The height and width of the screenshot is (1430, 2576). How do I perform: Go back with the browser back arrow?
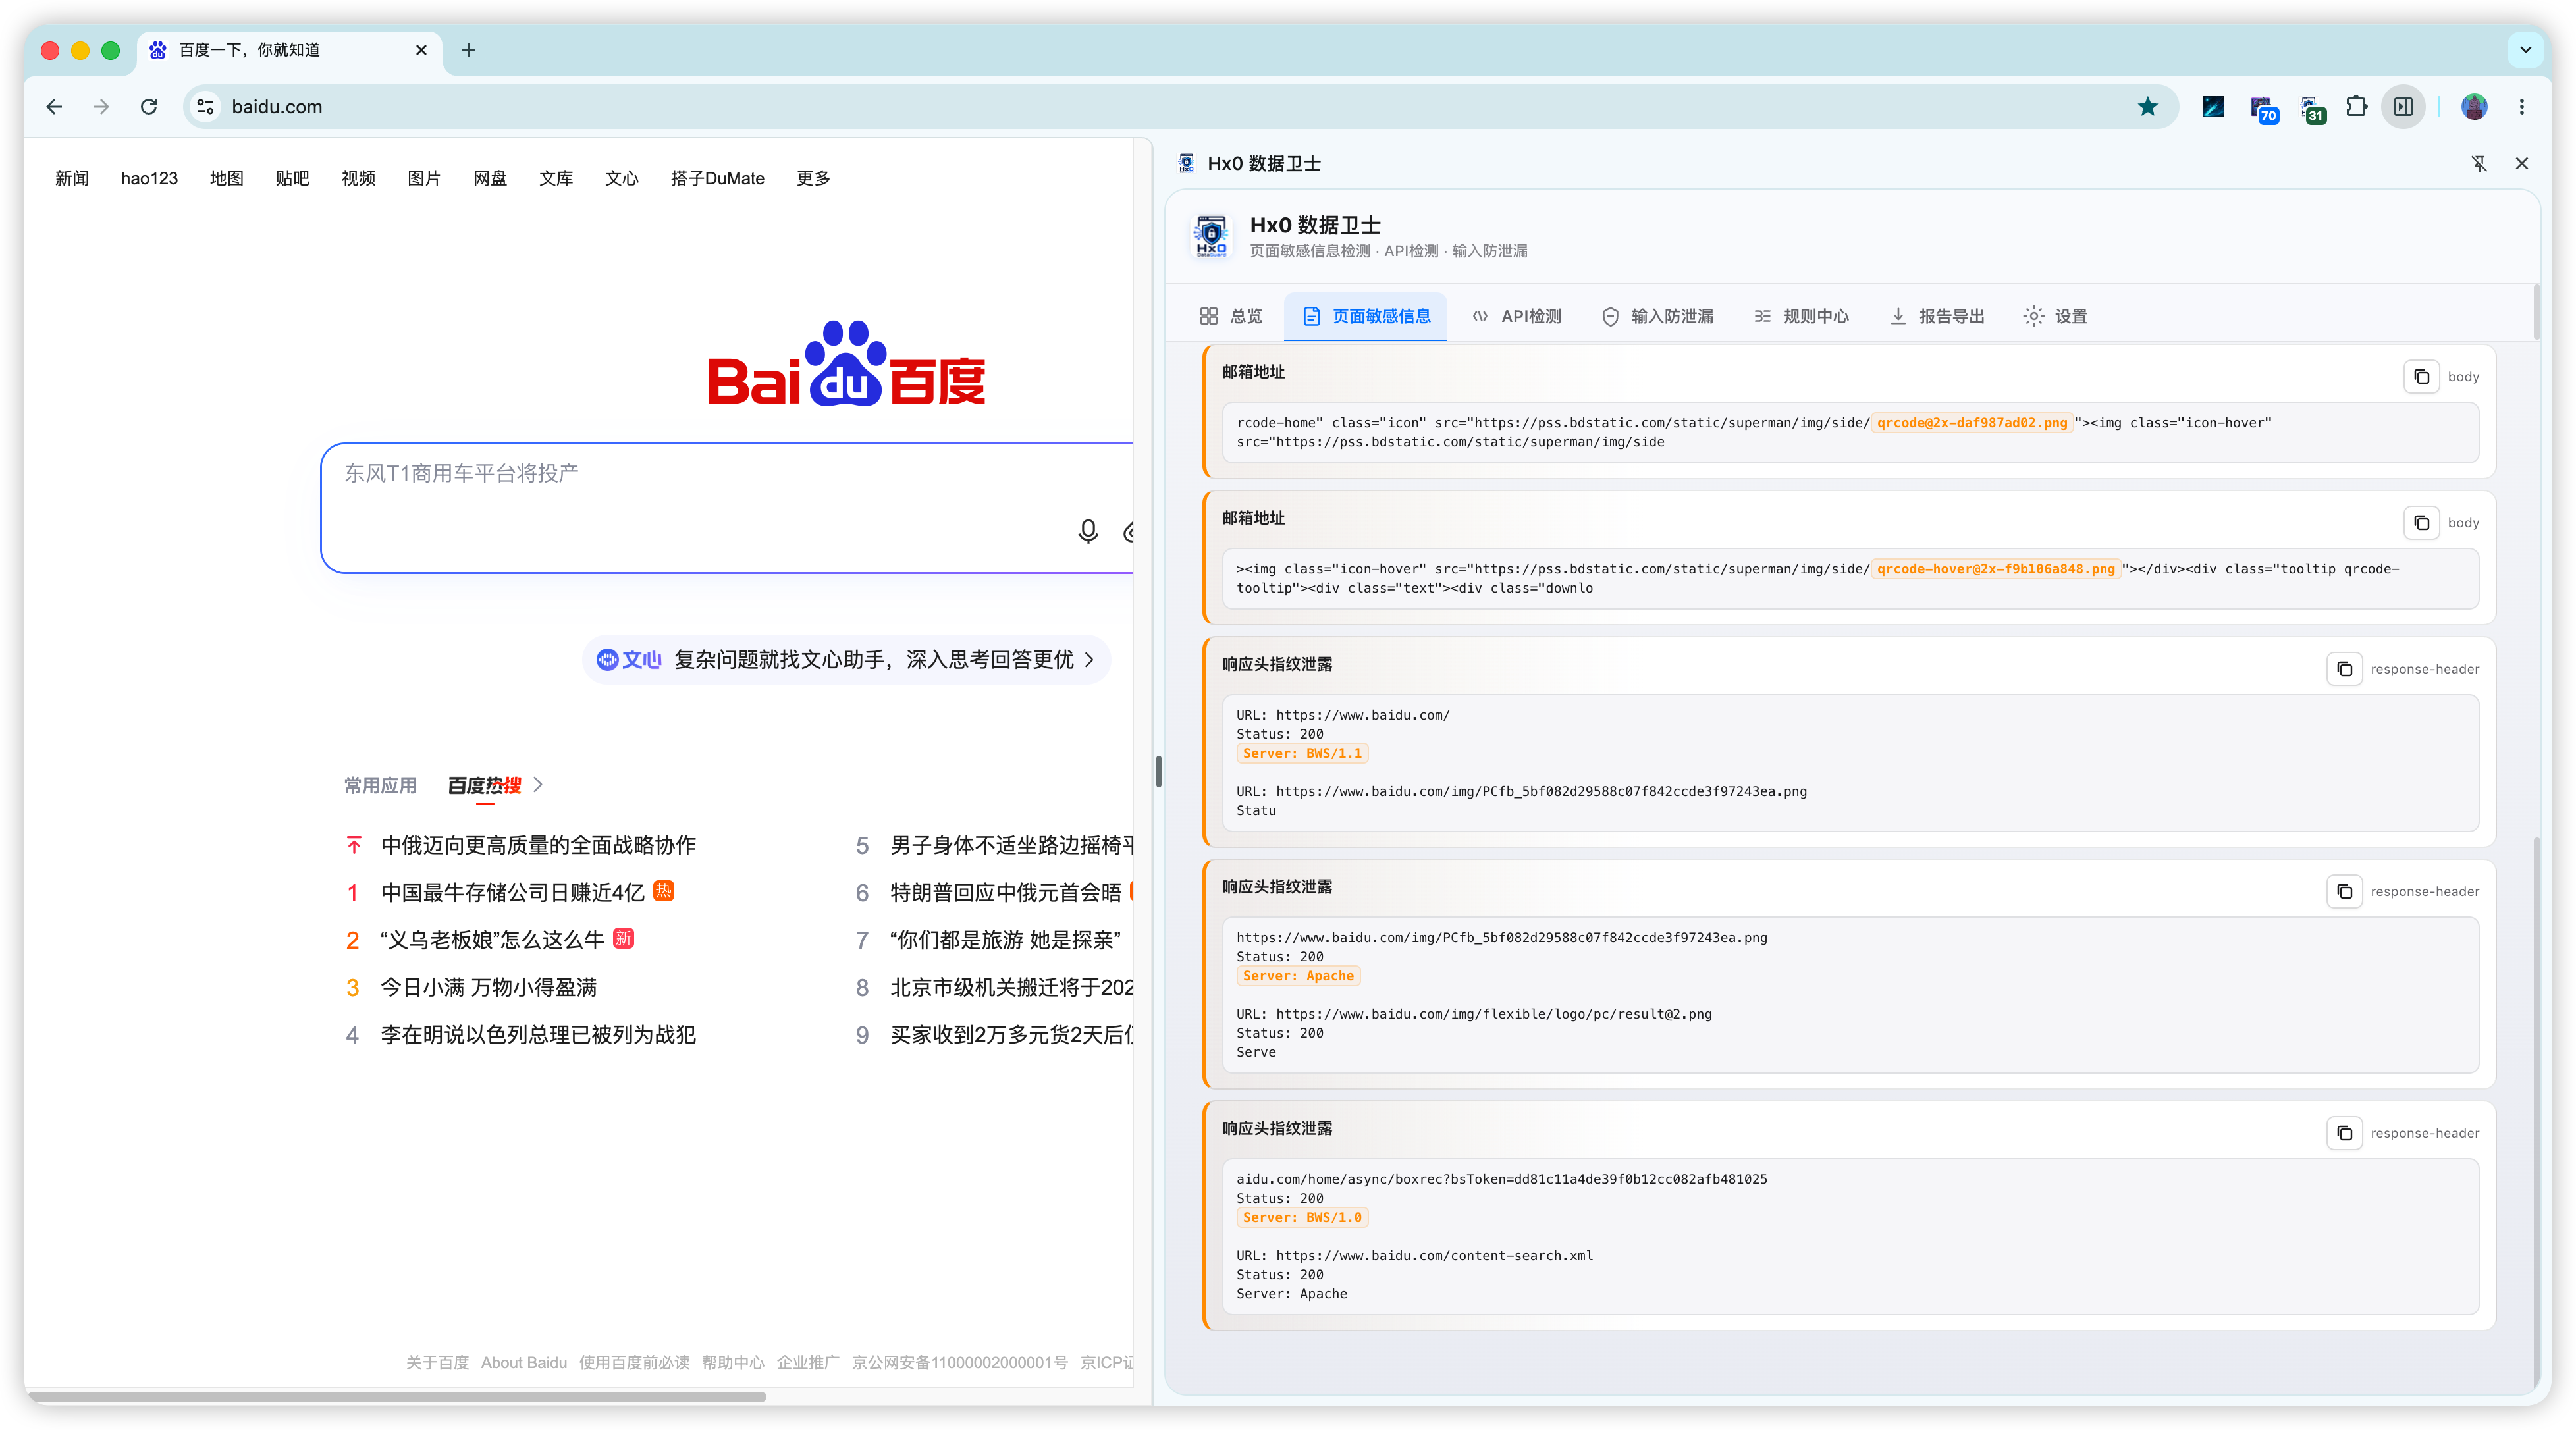[x=54, y=107]
